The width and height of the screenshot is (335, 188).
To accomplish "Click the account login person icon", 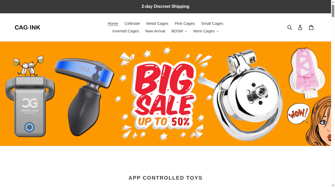I will tap(300, 27).
